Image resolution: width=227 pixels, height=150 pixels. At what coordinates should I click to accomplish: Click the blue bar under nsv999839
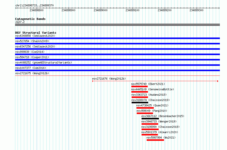pos(117,54)
